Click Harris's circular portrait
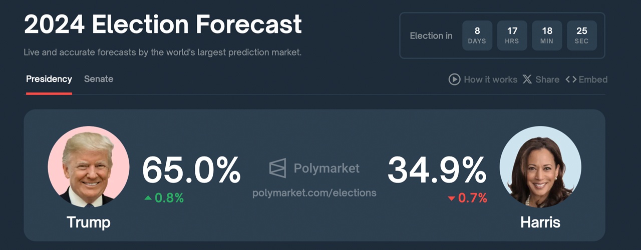 click(540, 166)
